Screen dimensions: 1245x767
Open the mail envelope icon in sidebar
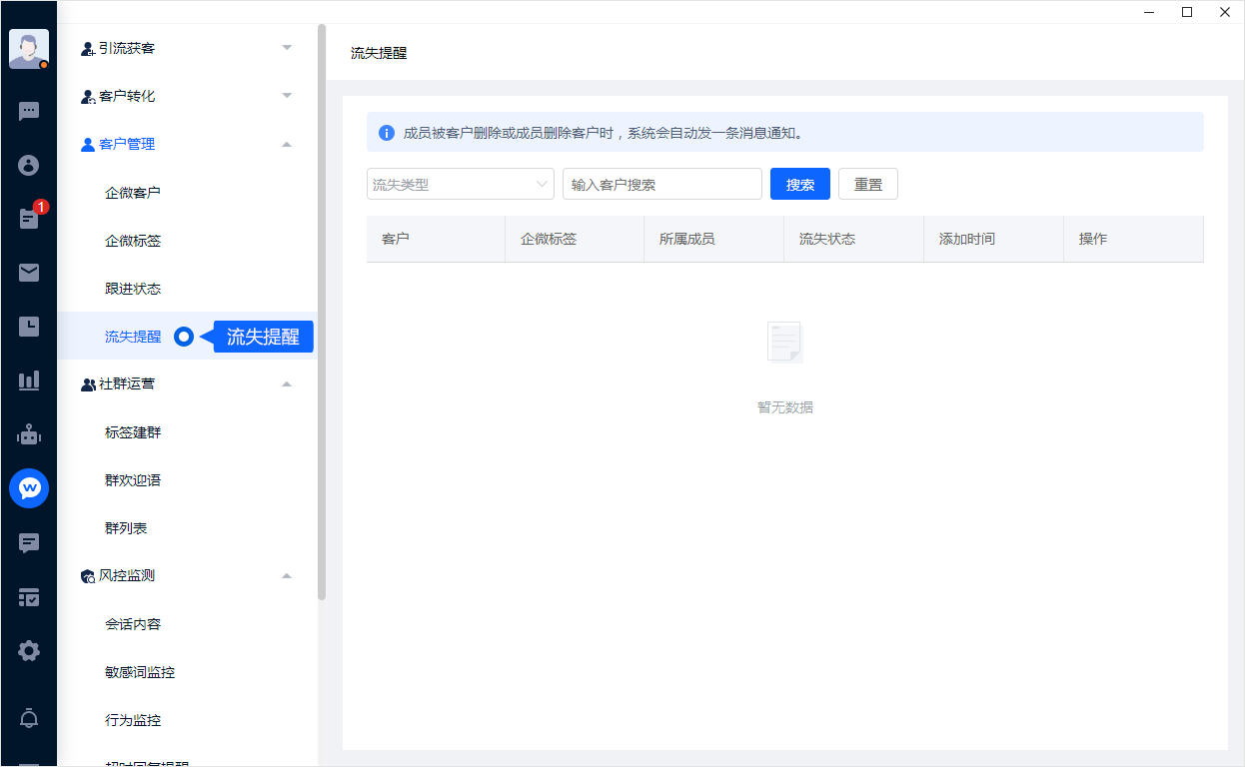tap(29, 273)
